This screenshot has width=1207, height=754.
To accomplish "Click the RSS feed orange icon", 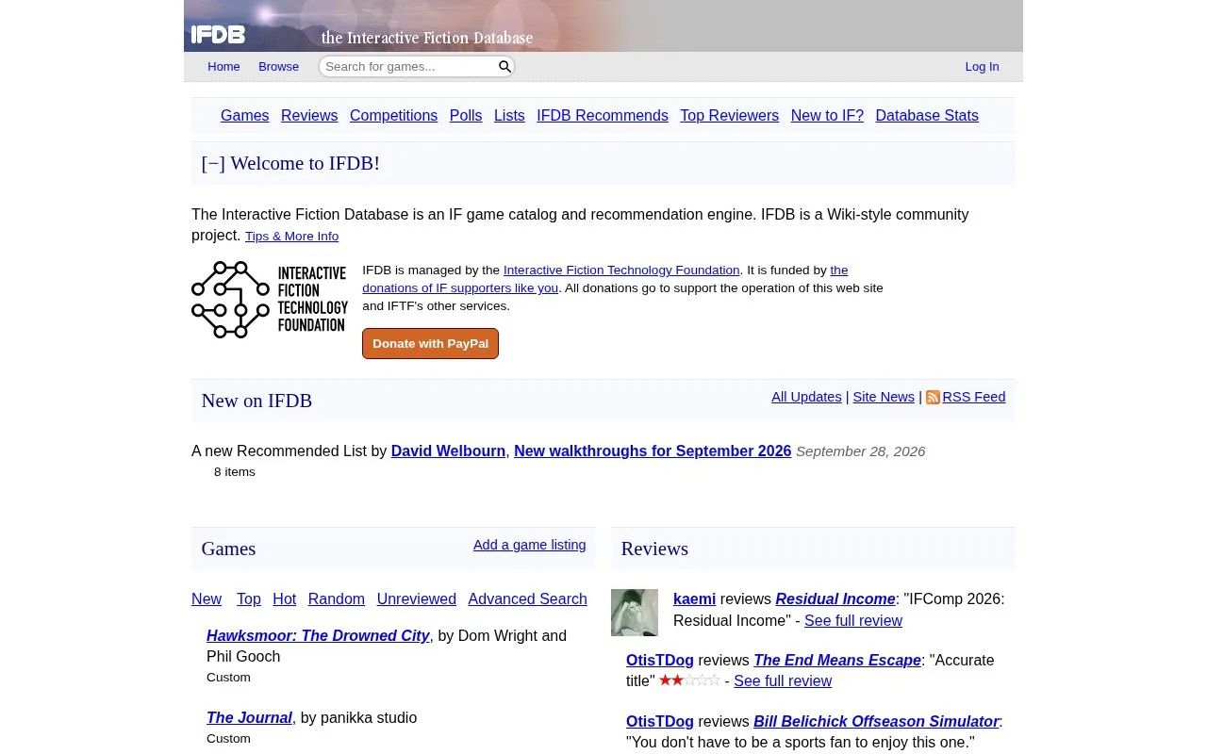I will (933, 398).
